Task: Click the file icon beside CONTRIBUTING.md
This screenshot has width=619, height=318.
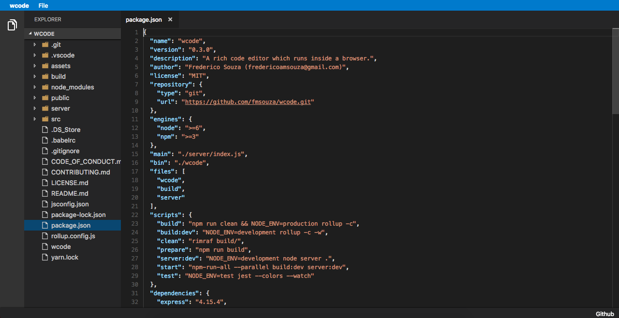Action: pyautogui.click(x=45, y=172)
